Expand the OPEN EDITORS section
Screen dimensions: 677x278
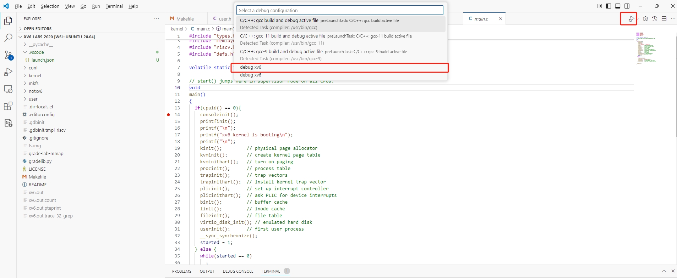[x=37, y=29]
